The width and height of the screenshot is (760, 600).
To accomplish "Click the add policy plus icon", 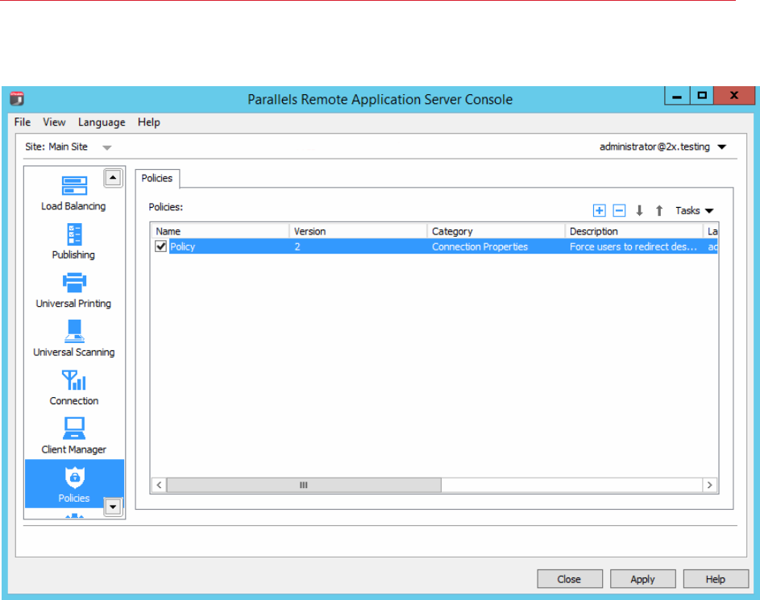I will click(599, 210).
